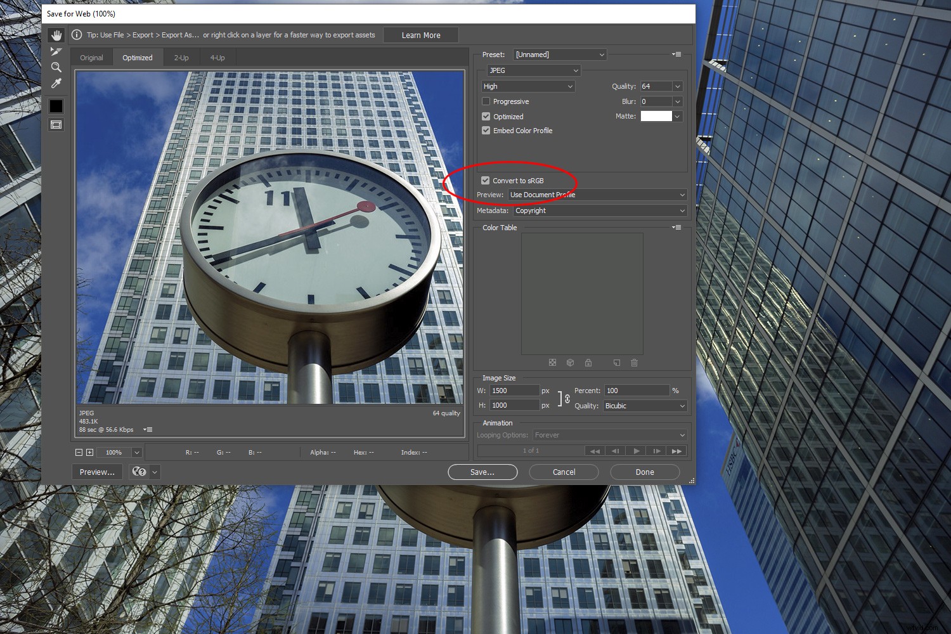Switch to the 2-Up tab
This screenshot has width=951, height=634.
coord(181,58)
